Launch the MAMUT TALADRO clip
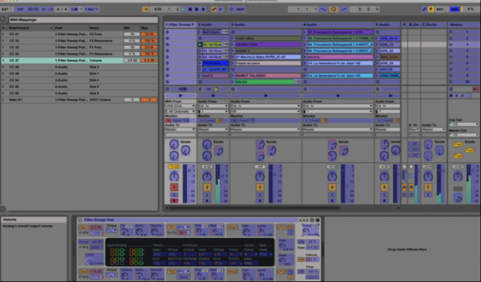Viewport: 481px width, 282px height. tap(233, 76)
